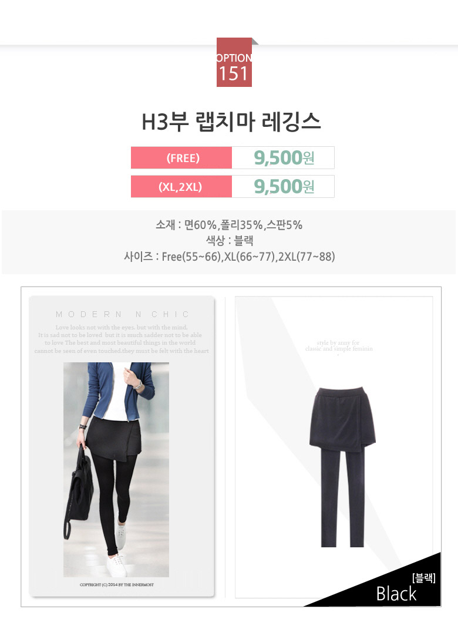This screenshot has width=458, height=626.
Task: Click the OPTION 151 red badge
Action: (234, 62)
